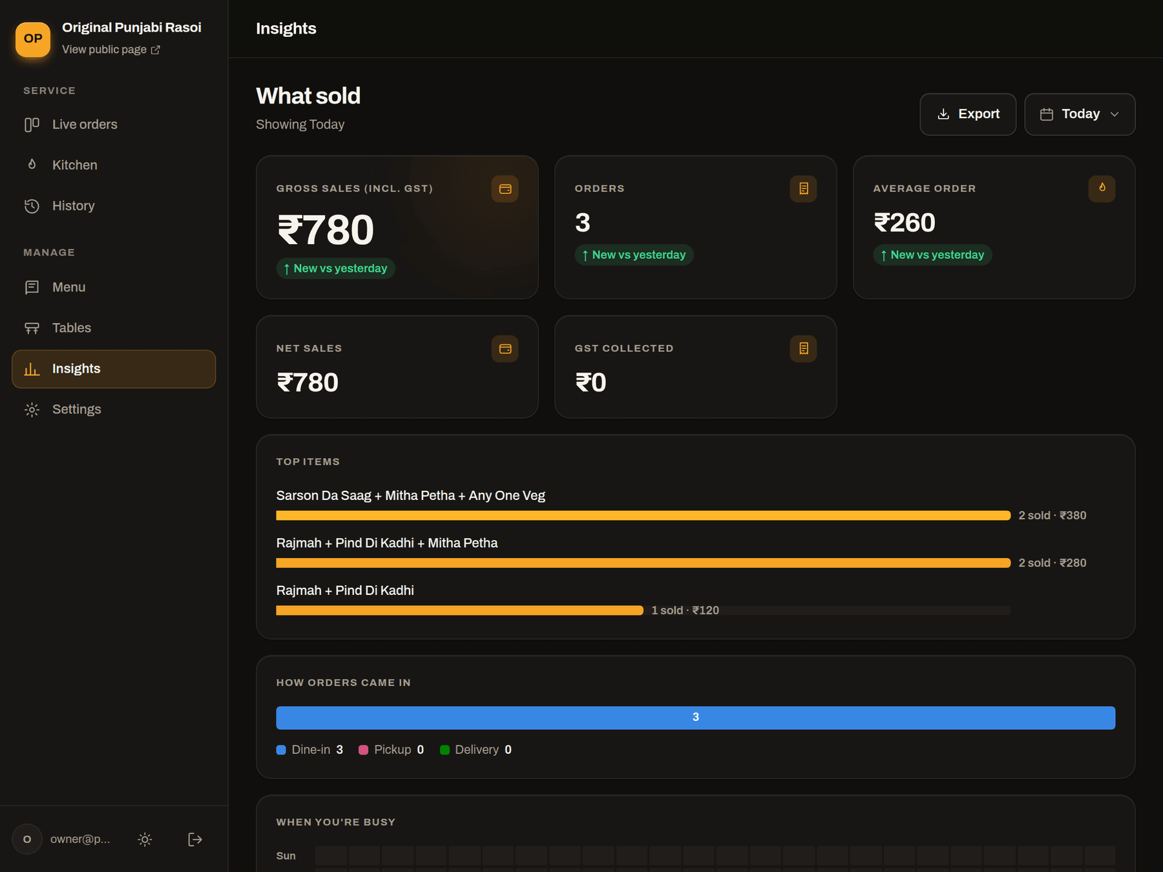Click the external link icon beside View public page
Screen dimensions: 1163x872
pos(156,50)
